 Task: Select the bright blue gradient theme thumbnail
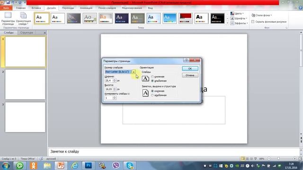(x=169, y=18)
